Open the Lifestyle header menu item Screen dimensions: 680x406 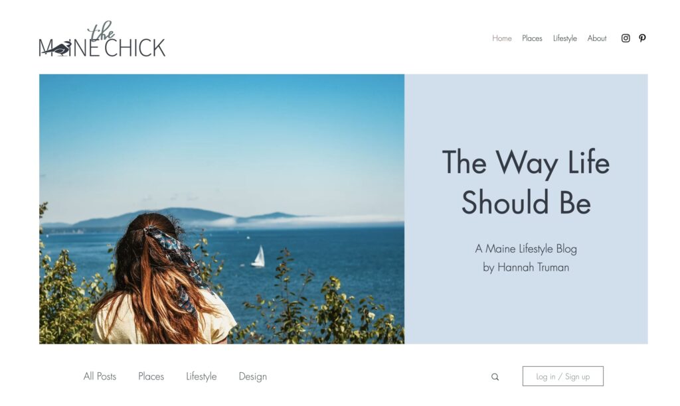[564, 38]
